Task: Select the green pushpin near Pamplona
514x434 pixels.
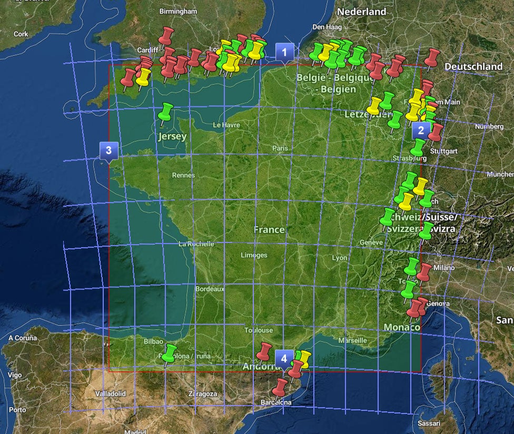Action: [170, 353]
